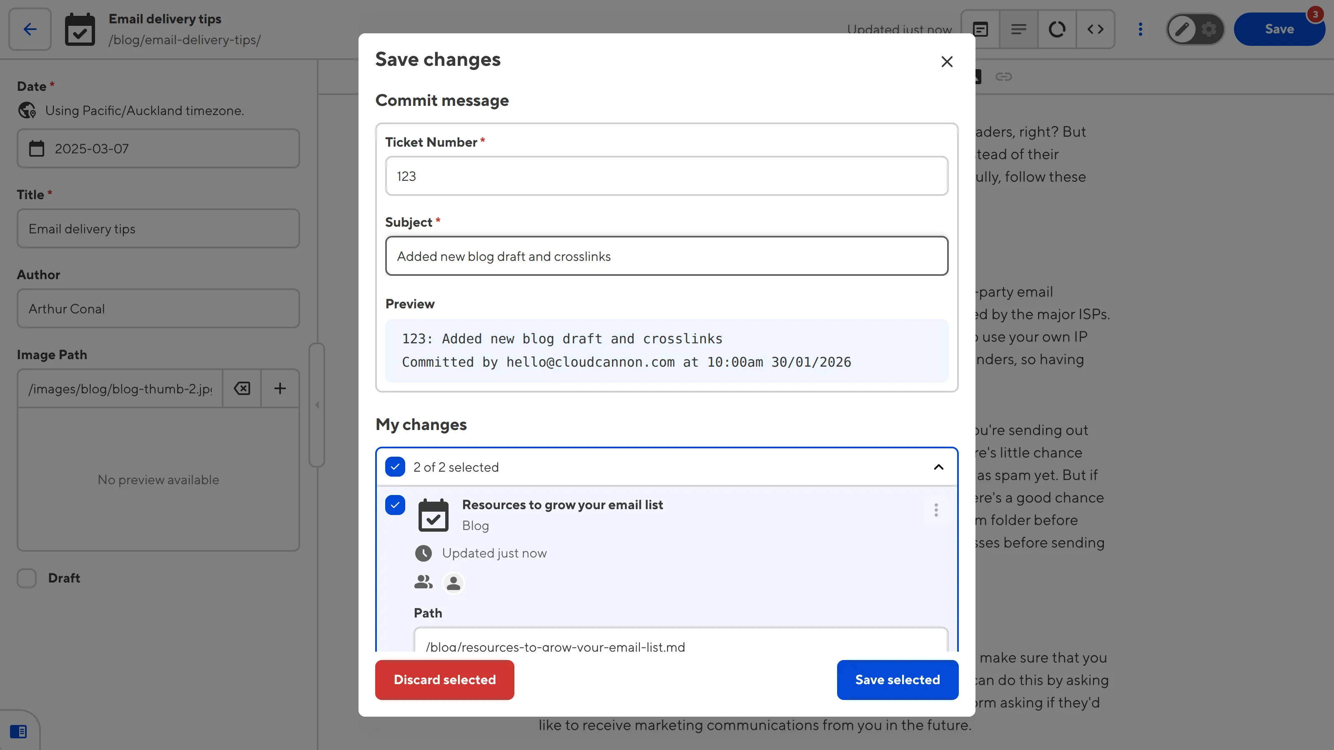
Task: Switch to the content editor view
Action: (x=1018, y=29)
